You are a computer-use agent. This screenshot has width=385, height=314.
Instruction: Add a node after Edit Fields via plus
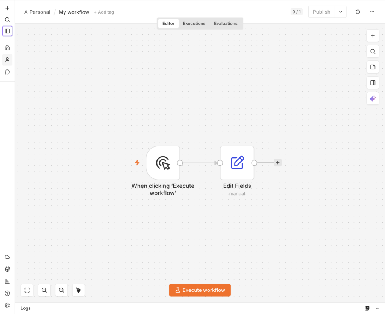(278, 162)
